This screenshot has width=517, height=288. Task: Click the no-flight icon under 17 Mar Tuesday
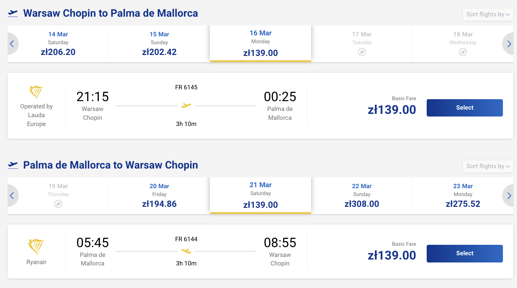point(362,52)
